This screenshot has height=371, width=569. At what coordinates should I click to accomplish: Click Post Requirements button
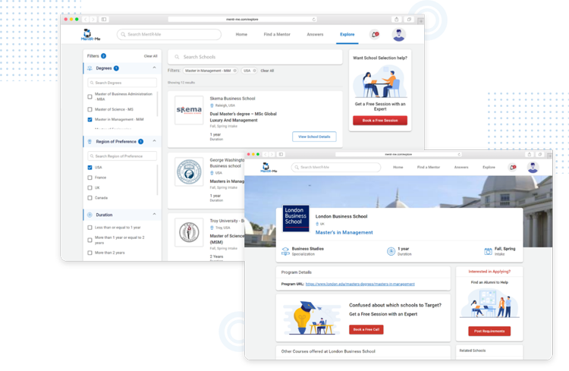(489, 331)
